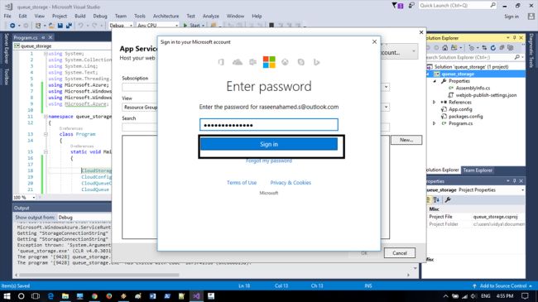Click the Task View taskbar icon
Image resolution: width=538 pixels, height=302 pixels.
[36, 296]
